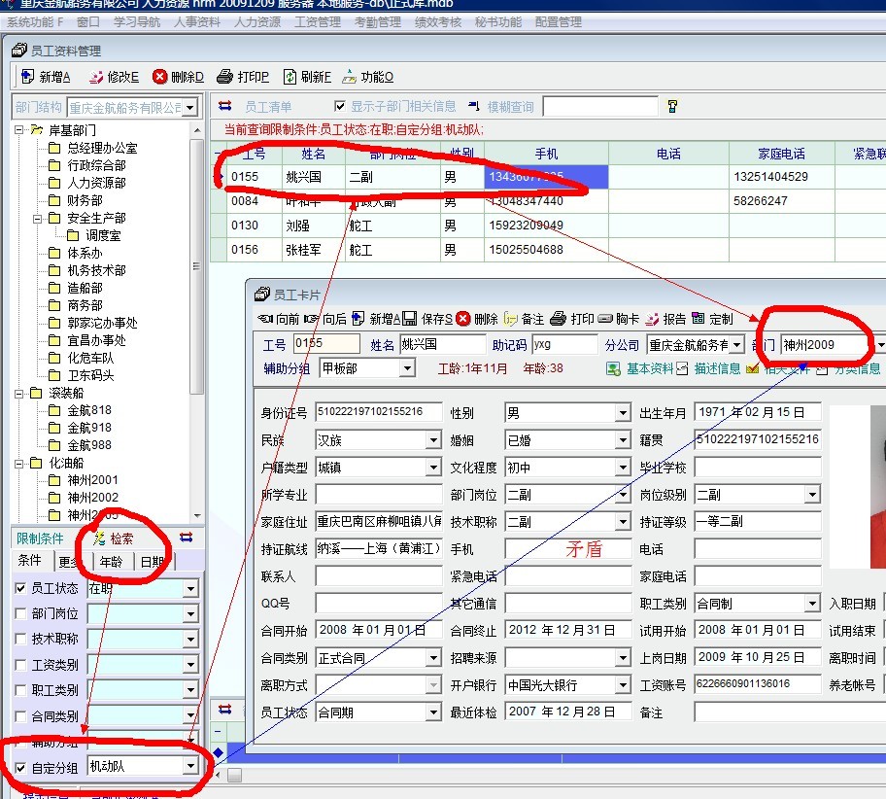Click the red 删除D delete icon in main toolbar

pyautogui.click(x=160, y=77)
